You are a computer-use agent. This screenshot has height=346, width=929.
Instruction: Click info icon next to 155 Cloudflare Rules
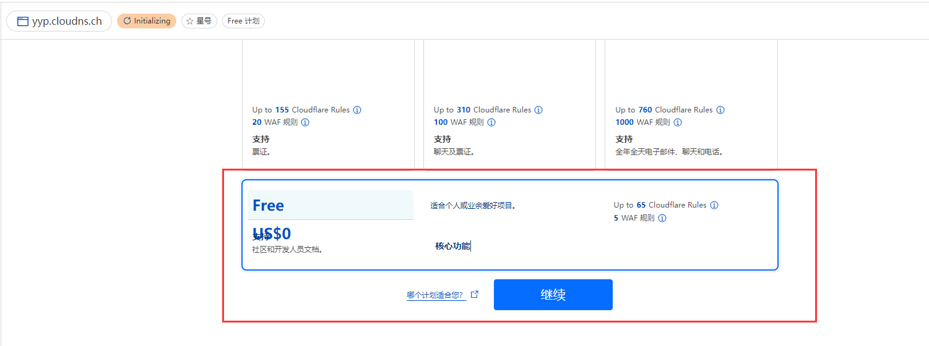click(357, 110)
